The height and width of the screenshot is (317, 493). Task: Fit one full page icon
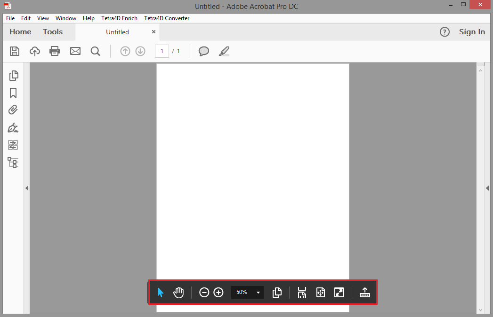tap(320, 293)
